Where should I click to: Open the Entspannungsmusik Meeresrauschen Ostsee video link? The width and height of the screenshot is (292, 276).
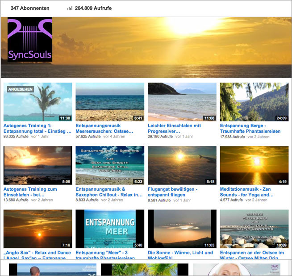[104, 129]
